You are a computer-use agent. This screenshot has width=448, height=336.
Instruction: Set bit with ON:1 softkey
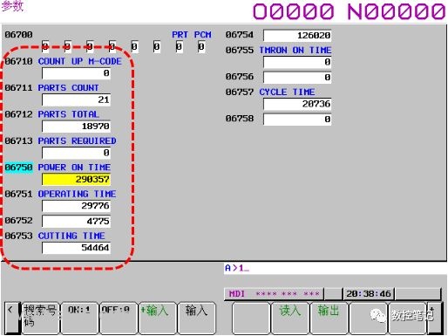79,318
